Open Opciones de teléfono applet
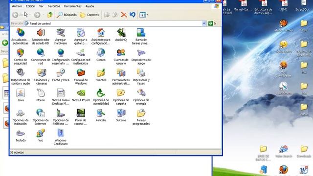Image resolution: width=313 pixels, height=176 pixels. pyautogui.click(x=61, y=117)
